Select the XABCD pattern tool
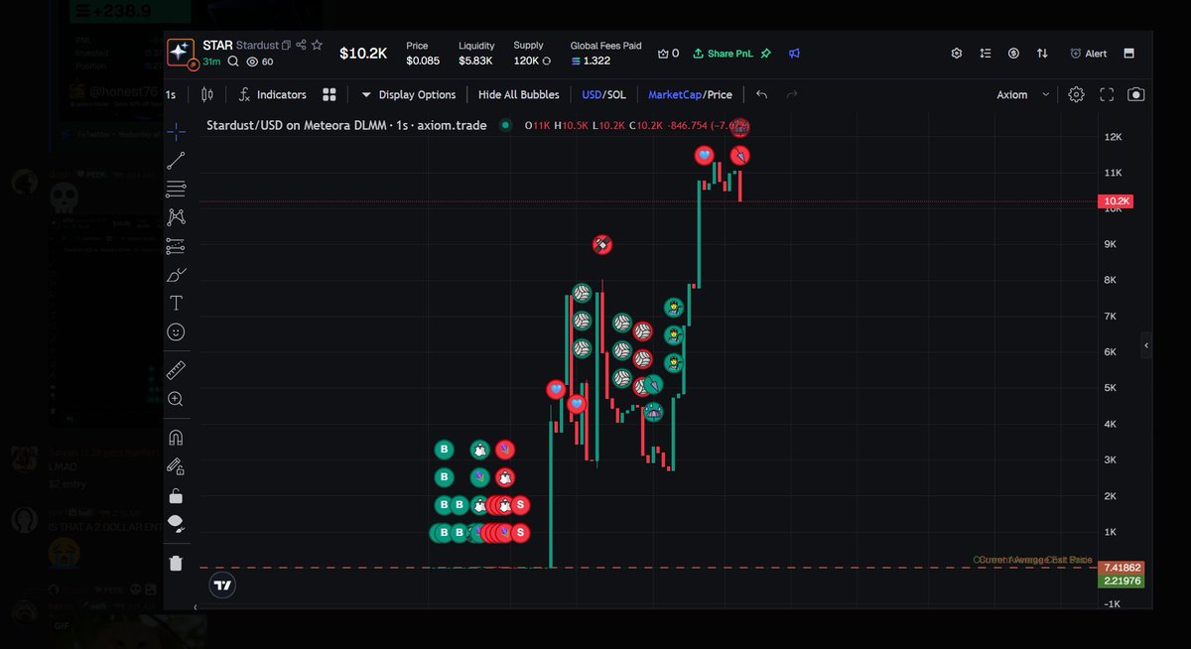1191x649 pixels. [x=176, y=216]
